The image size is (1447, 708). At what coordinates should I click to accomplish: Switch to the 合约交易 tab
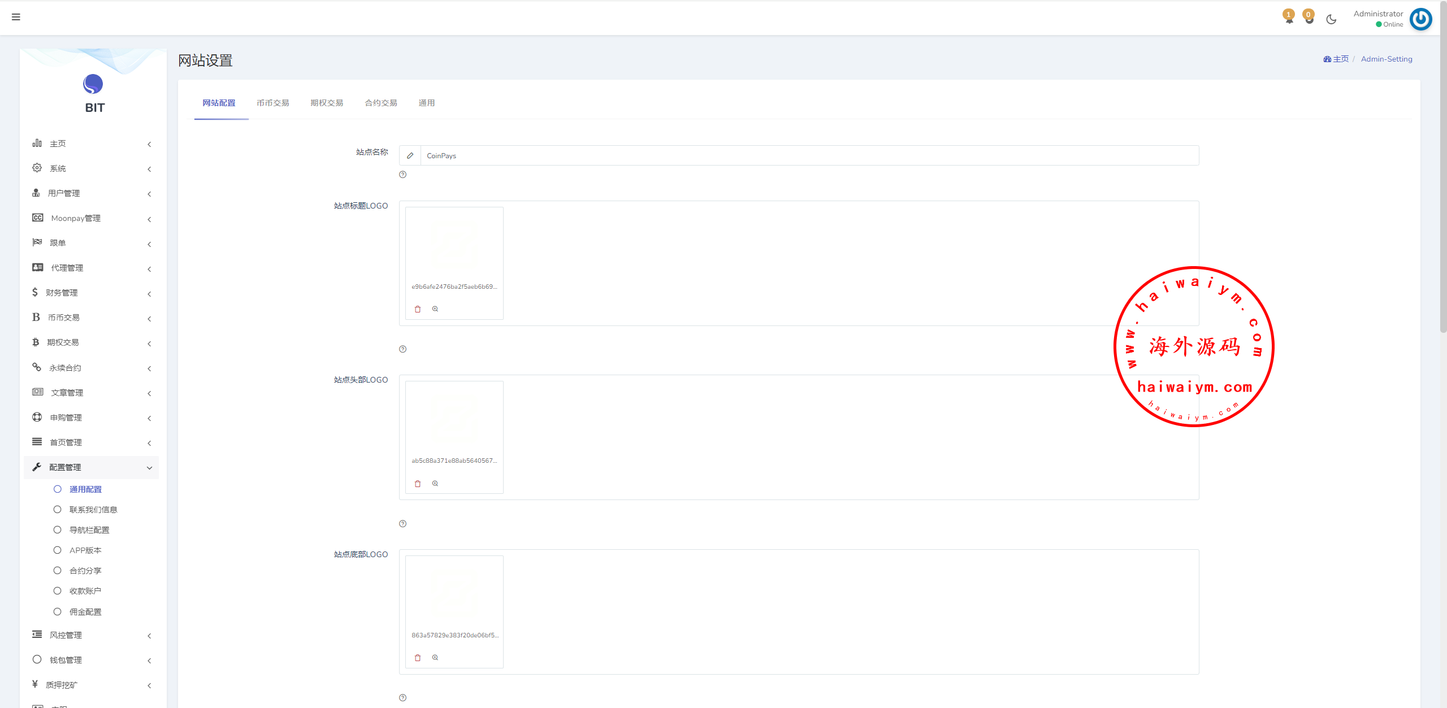[380, 103]
